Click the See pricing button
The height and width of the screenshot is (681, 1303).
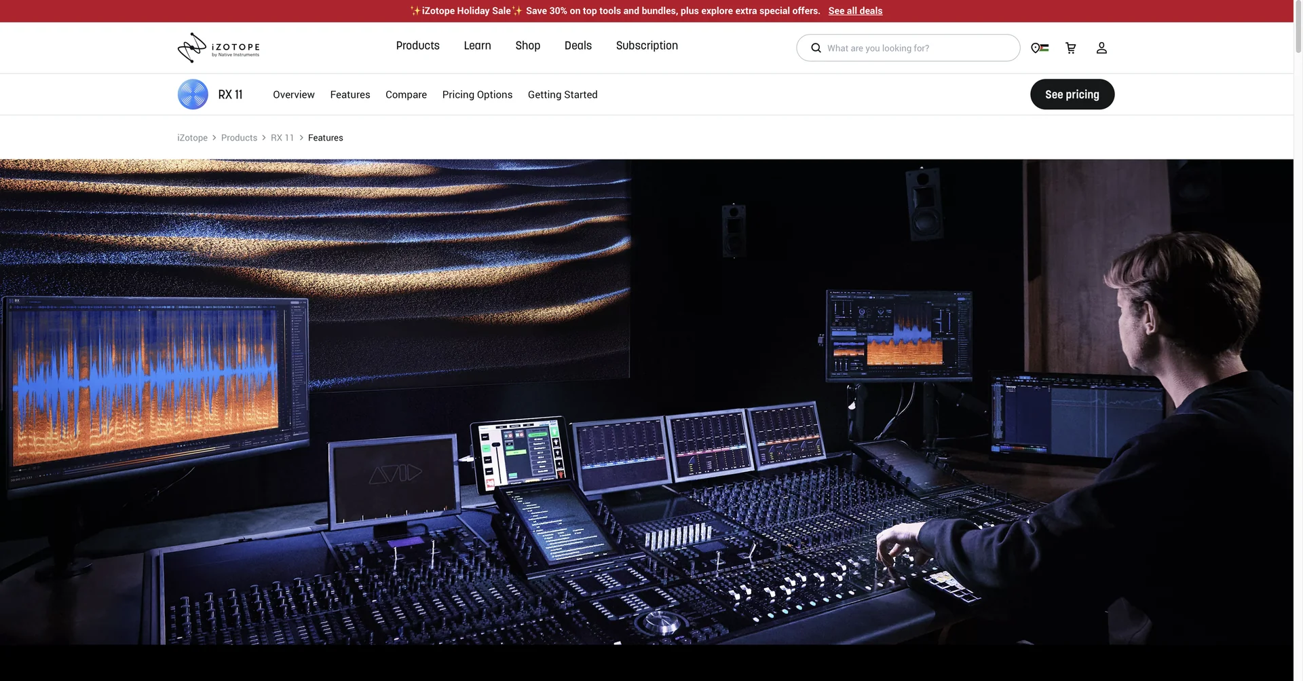pos(1072,94)
